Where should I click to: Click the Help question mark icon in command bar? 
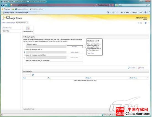click(145, 12)
